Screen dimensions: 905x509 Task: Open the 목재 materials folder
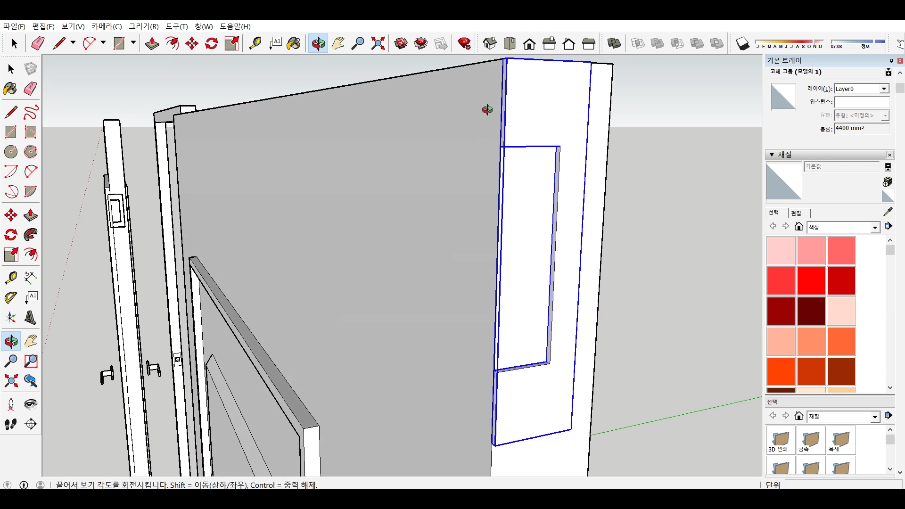coord(841,440)
